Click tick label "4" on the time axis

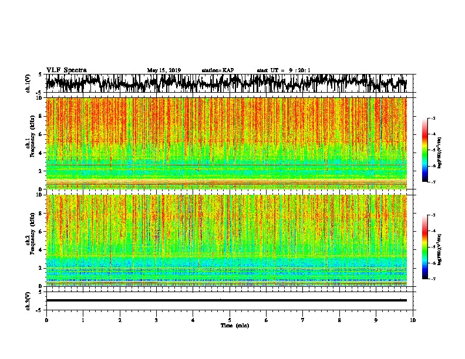(193, 320)
